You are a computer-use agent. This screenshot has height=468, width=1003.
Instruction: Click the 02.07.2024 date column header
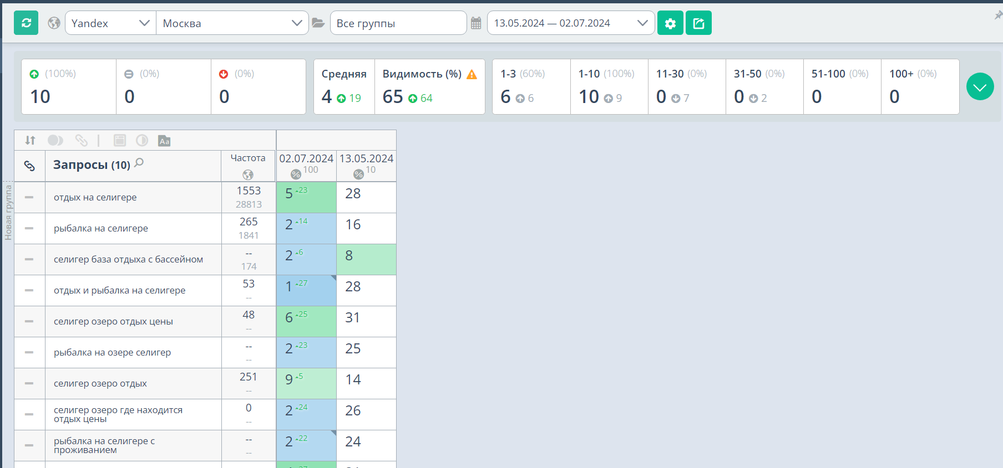tap(306, 166)
